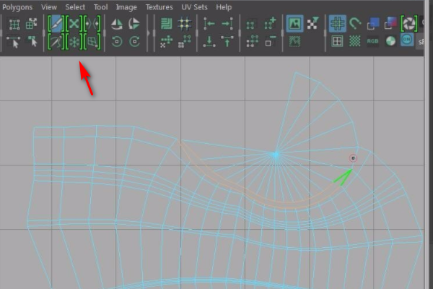Toggle the checker pattern display
Screen dimensions: 433x289
pyautogui.click(x=355, y=41)
